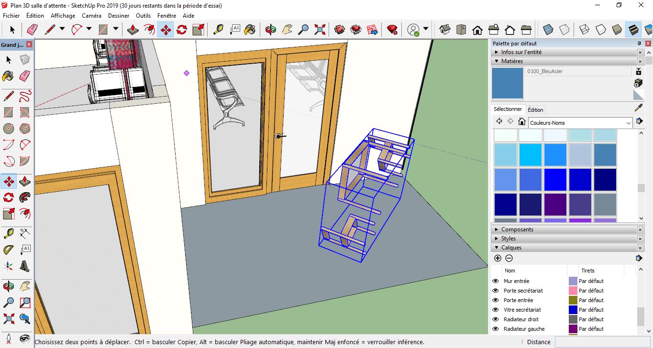Pick the Measuring tape tool
653x348 pixels.
[x=8, y=233]
